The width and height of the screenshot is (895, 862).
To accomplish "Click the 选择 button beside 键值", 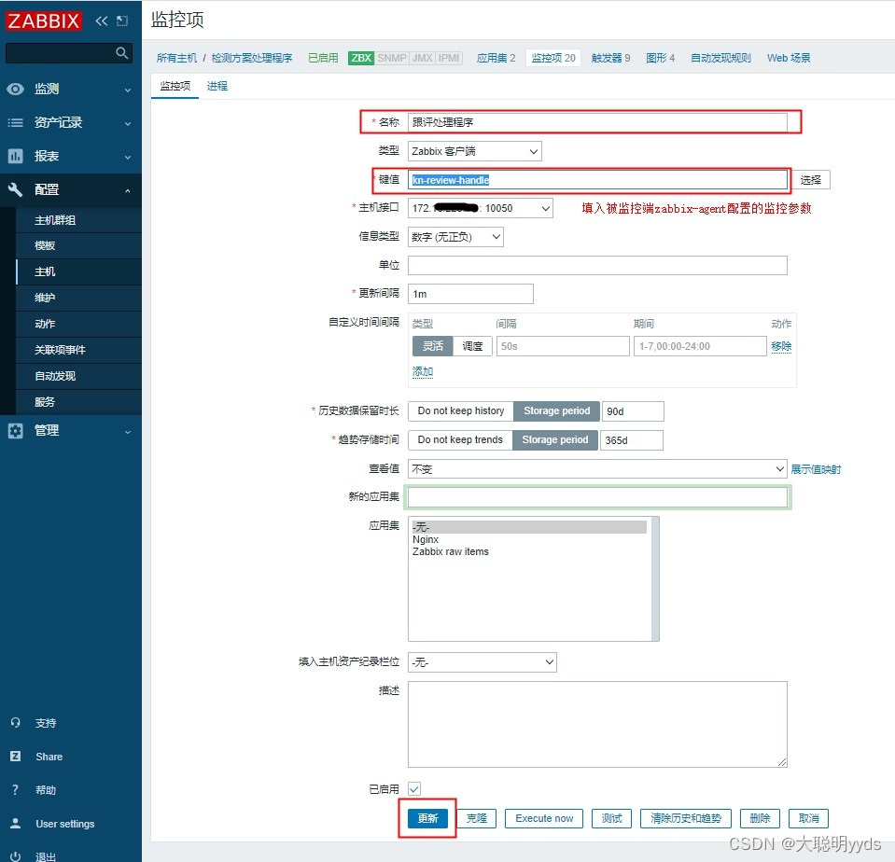I will [810, 180].
